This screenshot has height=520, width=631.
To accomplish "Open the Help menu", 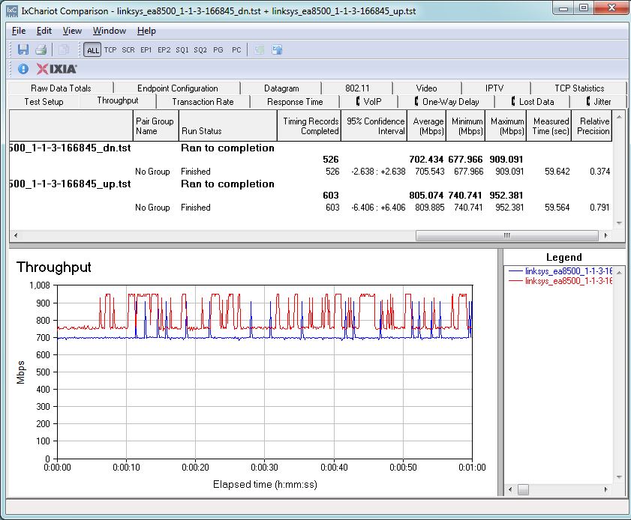I will [x=146, y=31].
